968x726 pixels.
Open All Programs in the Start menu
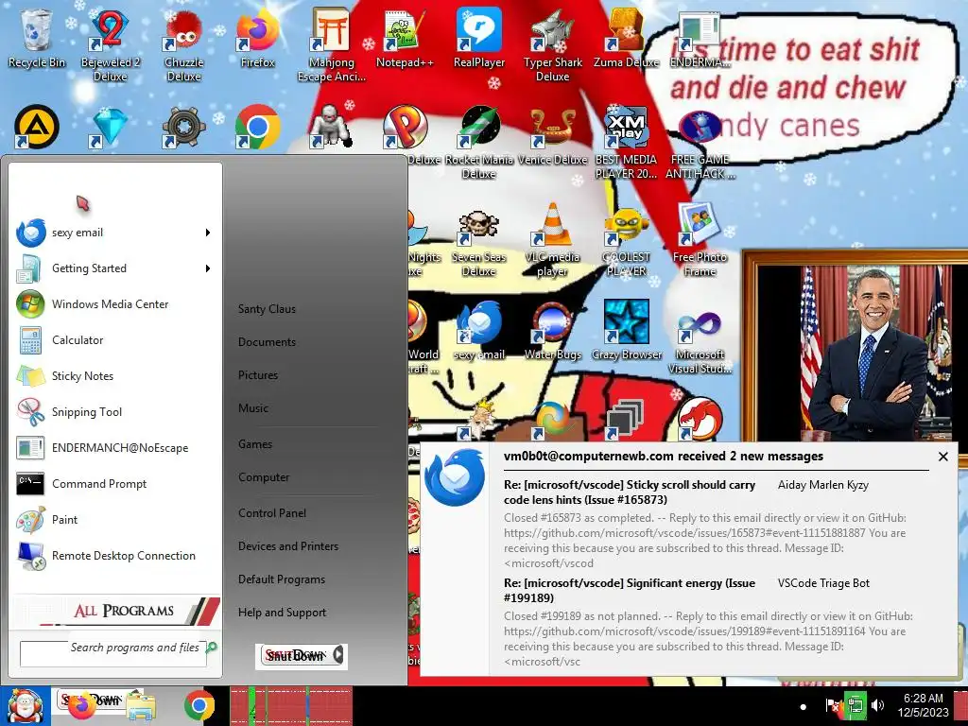click(117, 611)
